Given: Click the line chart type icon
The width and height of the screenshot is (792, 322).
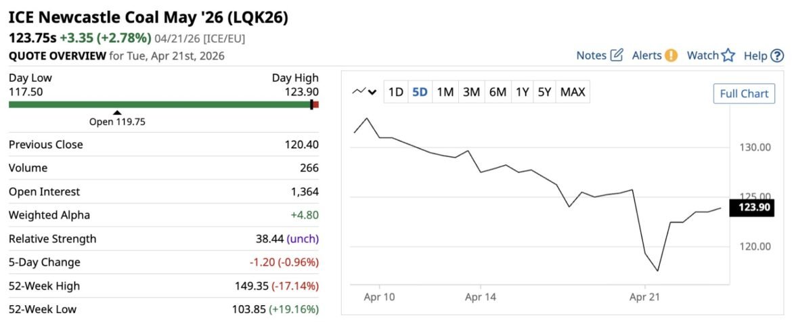Looking at the screenshot, I should click(359, 92).
